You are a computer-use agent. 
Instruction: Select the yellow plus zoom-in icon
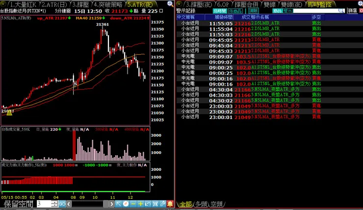pos(140,204)
